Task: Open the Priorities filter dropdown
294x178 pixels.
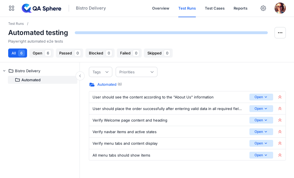Action: (x=136, y=72)
